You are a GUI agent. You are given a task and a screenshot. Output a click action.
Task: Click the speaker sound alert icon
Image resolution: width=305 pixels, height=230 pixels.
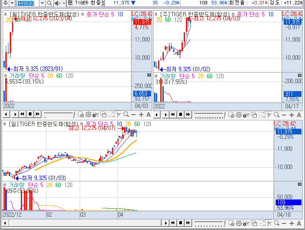pyautogui.click(x=58, y=3)
